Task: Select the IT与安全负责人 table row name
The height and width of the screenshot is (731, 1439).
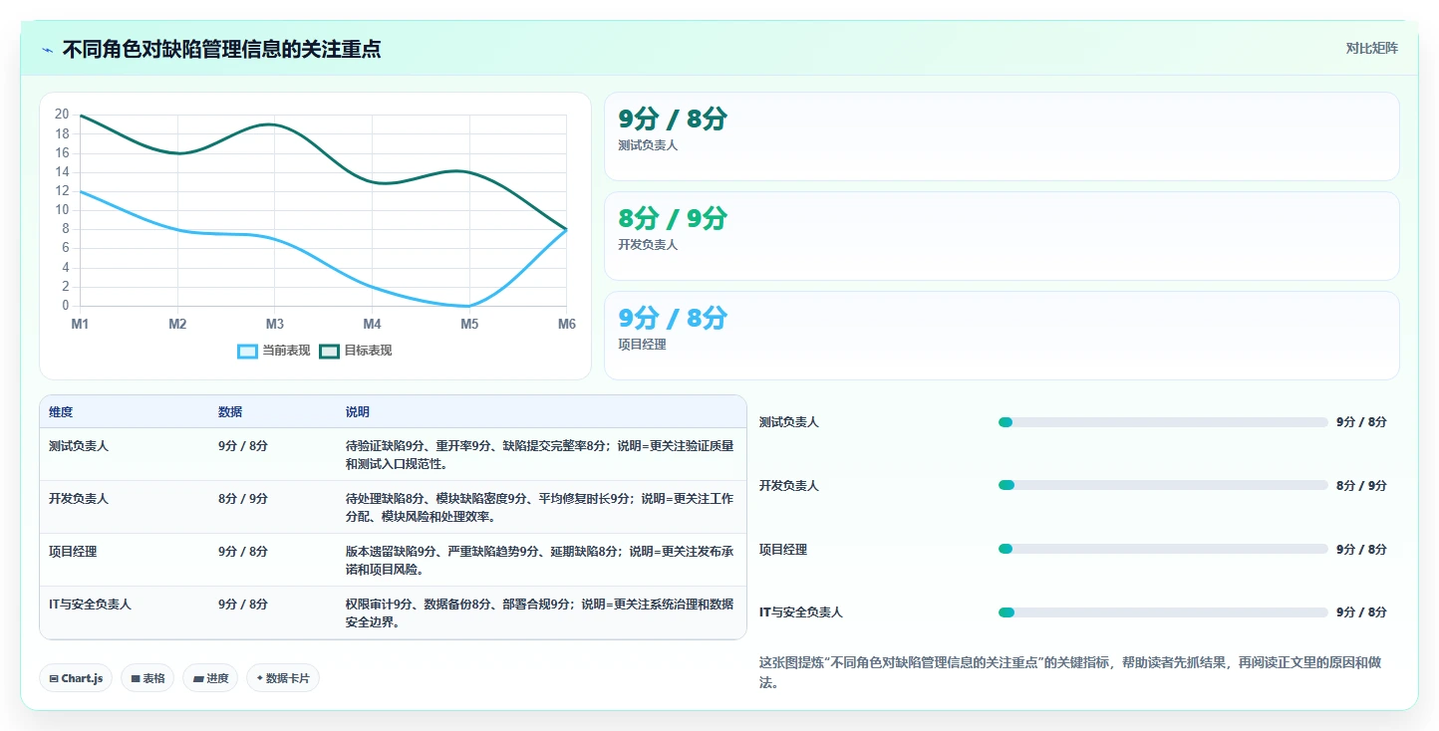Action: click(90, 605)
